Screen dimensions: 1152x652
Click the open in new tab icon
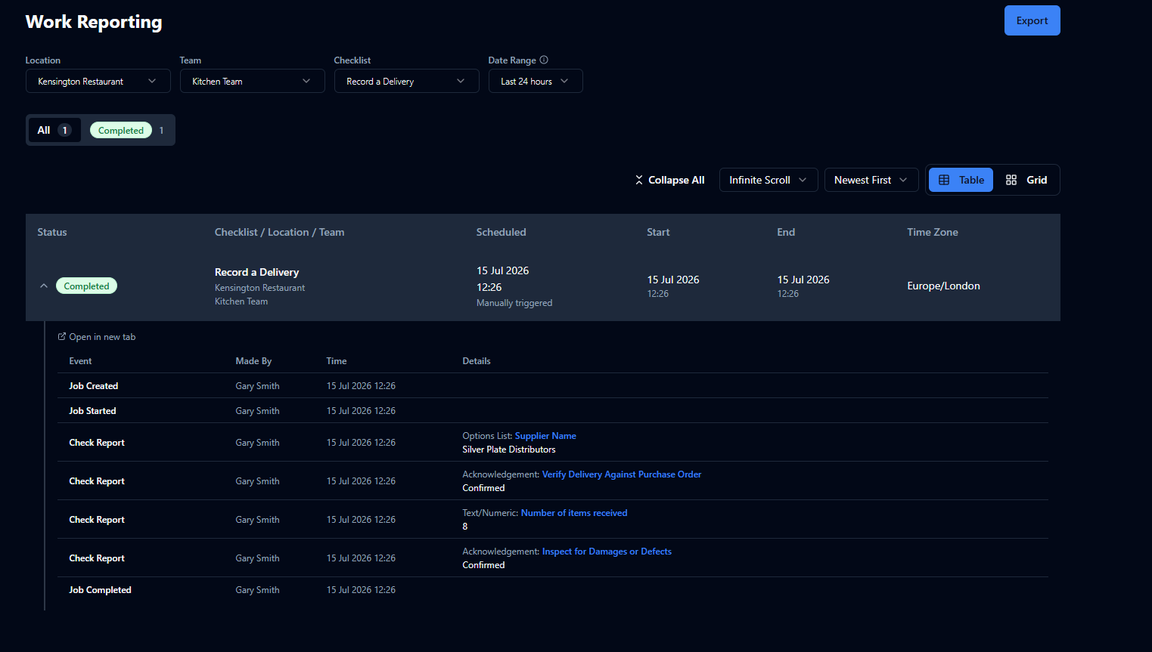point(62,337)
